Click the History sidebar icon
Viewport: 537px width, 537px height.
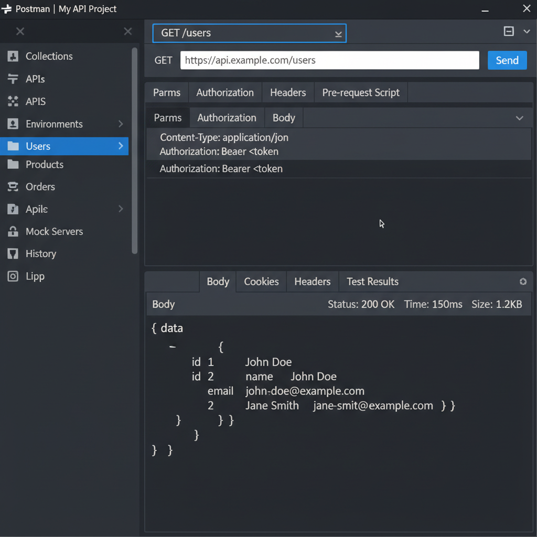(13, 254)
